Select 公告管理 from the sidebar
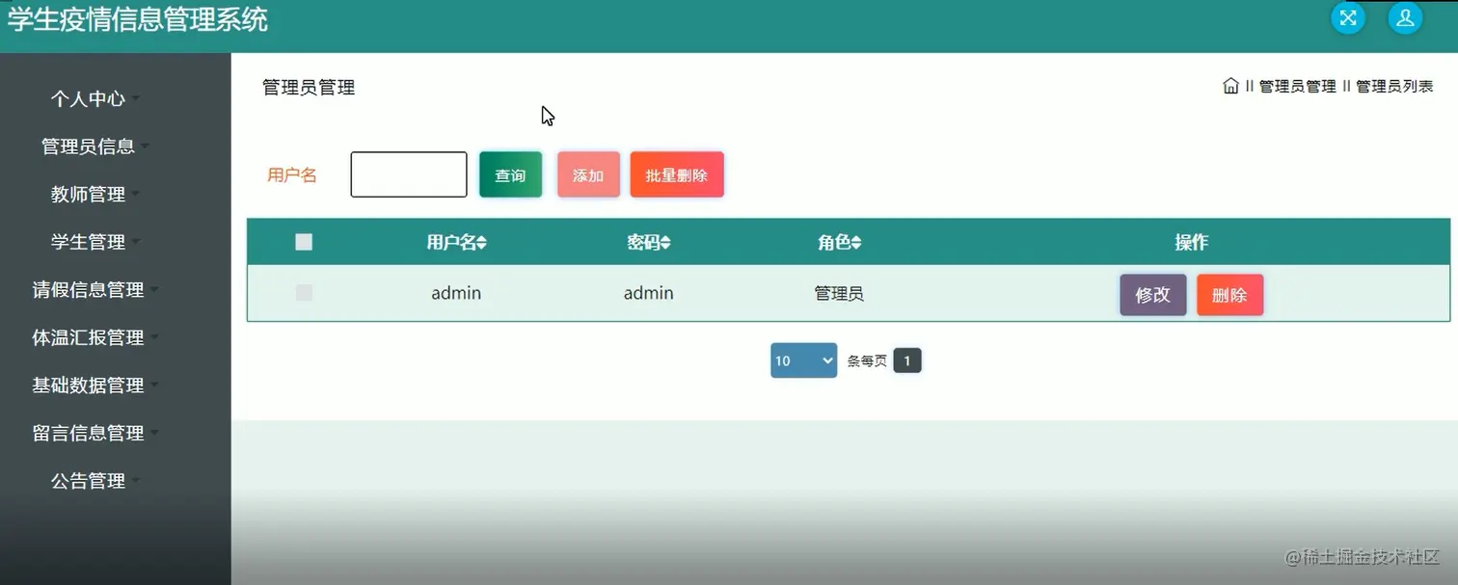The width and height of the screenshot is (1458, 585). pos(90,480)
